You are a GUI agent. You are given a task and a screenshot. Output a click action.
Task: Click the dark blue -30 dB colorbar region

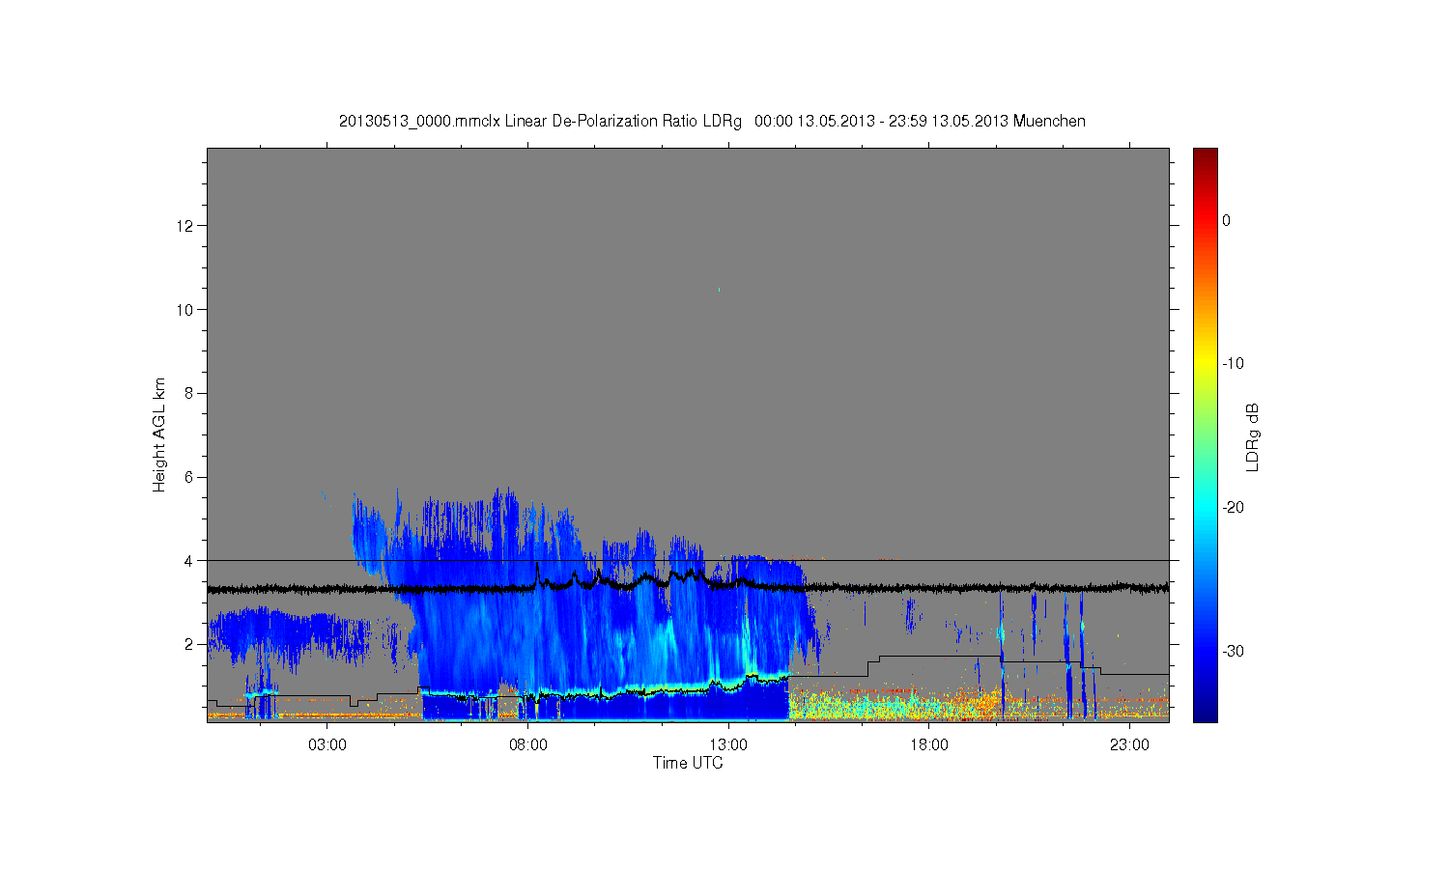tap(1205, 651)
